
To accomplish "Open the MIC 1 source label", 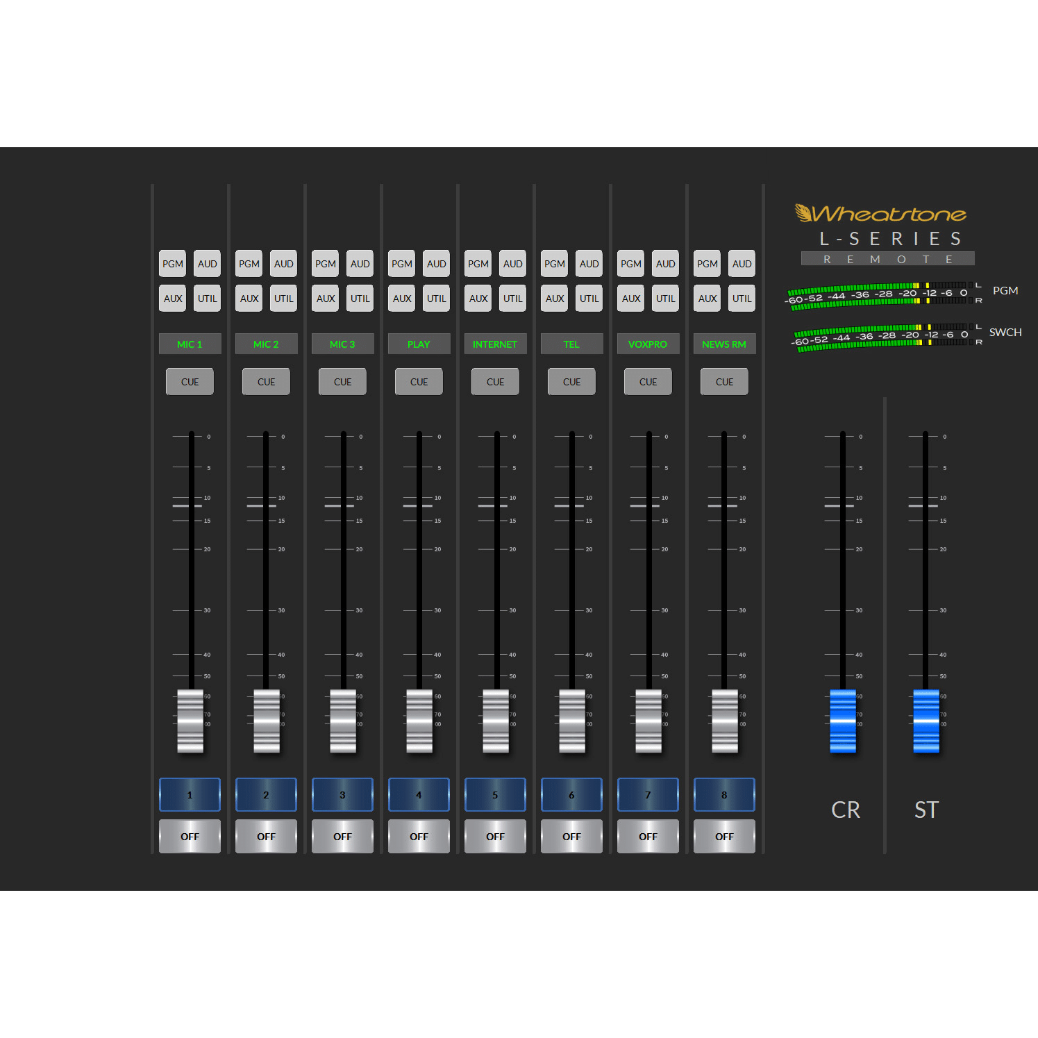I will coord(190,344).
